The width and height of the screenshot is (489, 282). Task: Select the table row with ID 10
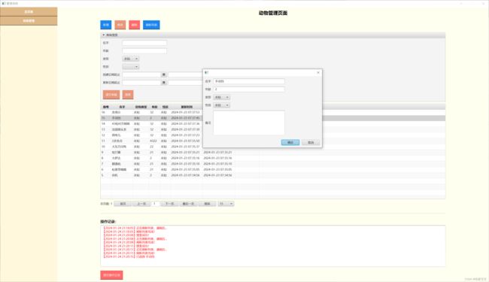coord(273,147)
